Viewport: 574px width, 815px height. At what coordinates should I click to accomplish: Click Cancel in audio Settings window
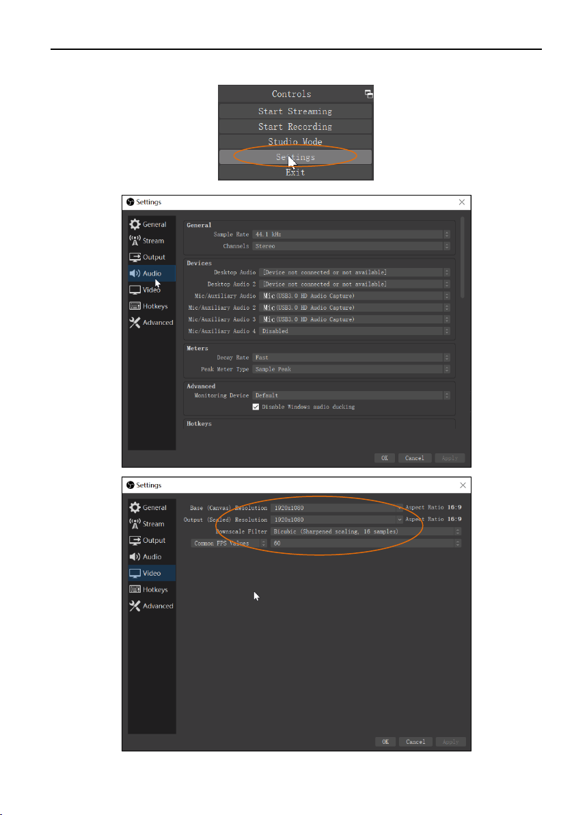[x=415, y=458]
